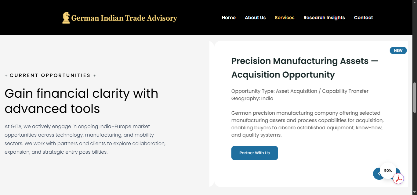
Task: Click the Precision Manufacturing Assets card title
Action: tap(304, 68)
